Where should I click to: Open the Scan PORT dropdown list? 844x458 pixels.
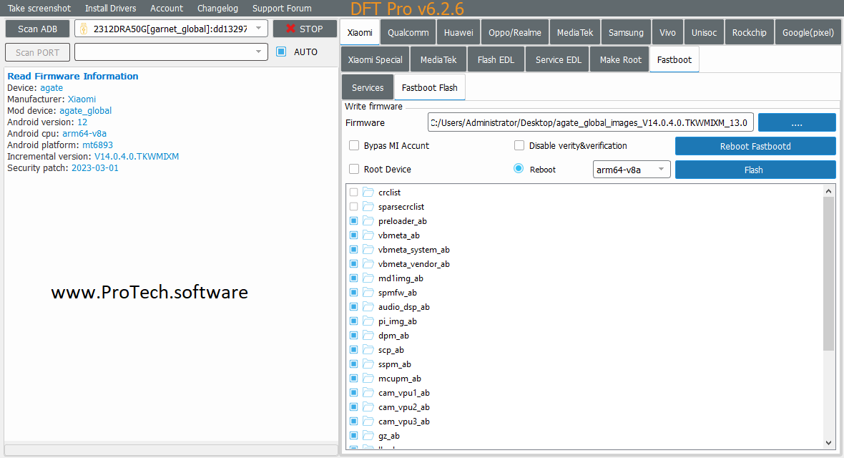tap(258, 52)
